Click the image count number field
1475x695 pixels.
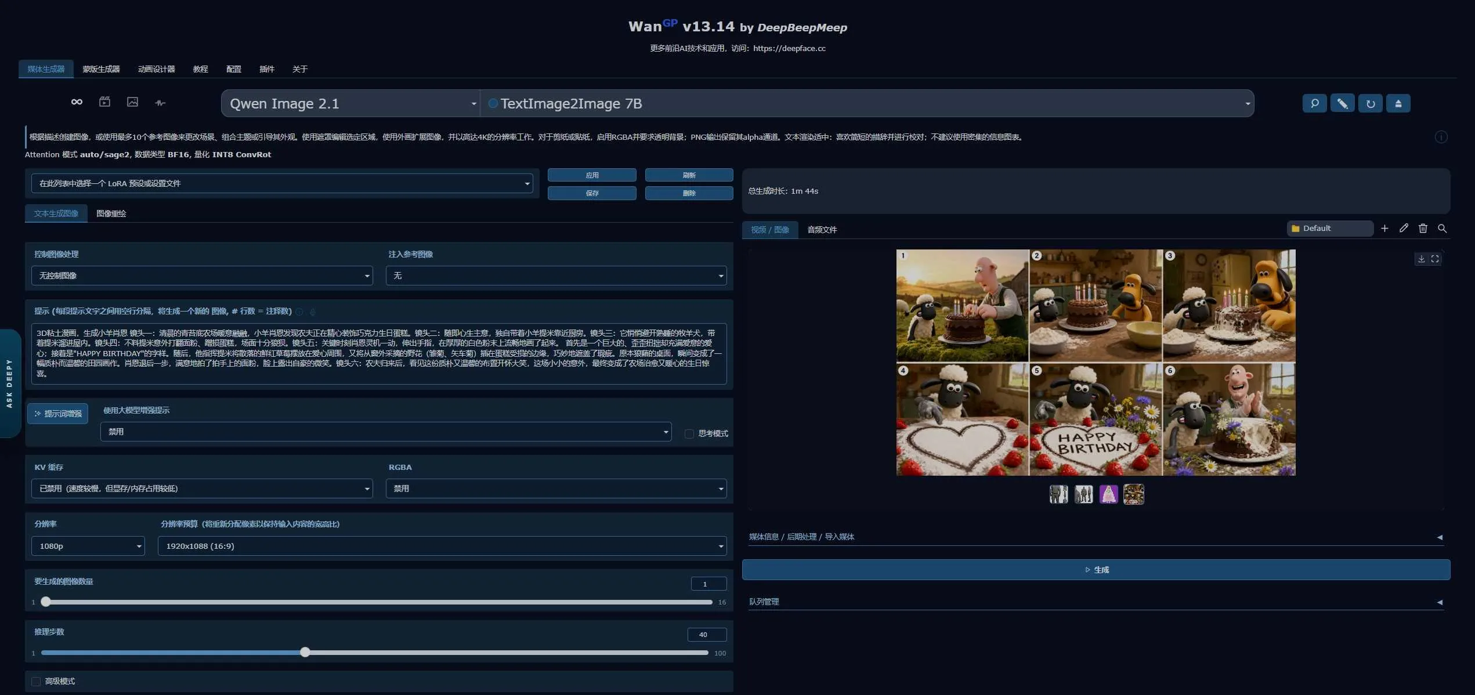pos(708,584)
